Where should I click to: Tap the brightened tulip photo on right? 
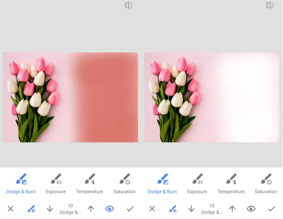[212, 97]
